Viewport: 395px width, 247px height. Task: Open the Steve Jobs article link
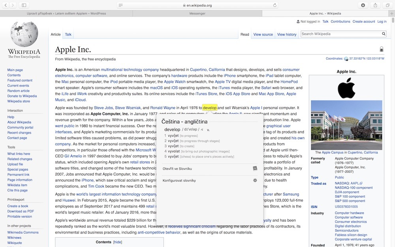pos(103,107)
